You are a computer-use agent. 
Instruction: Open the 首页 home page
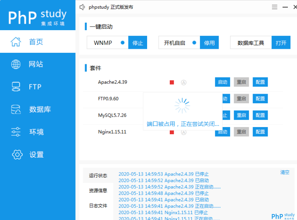pyautogui.click(x=38, y=42)
